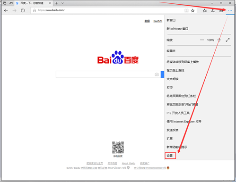Click the camera image-search icon
236x182 pixels.
(x=157, y=74)
